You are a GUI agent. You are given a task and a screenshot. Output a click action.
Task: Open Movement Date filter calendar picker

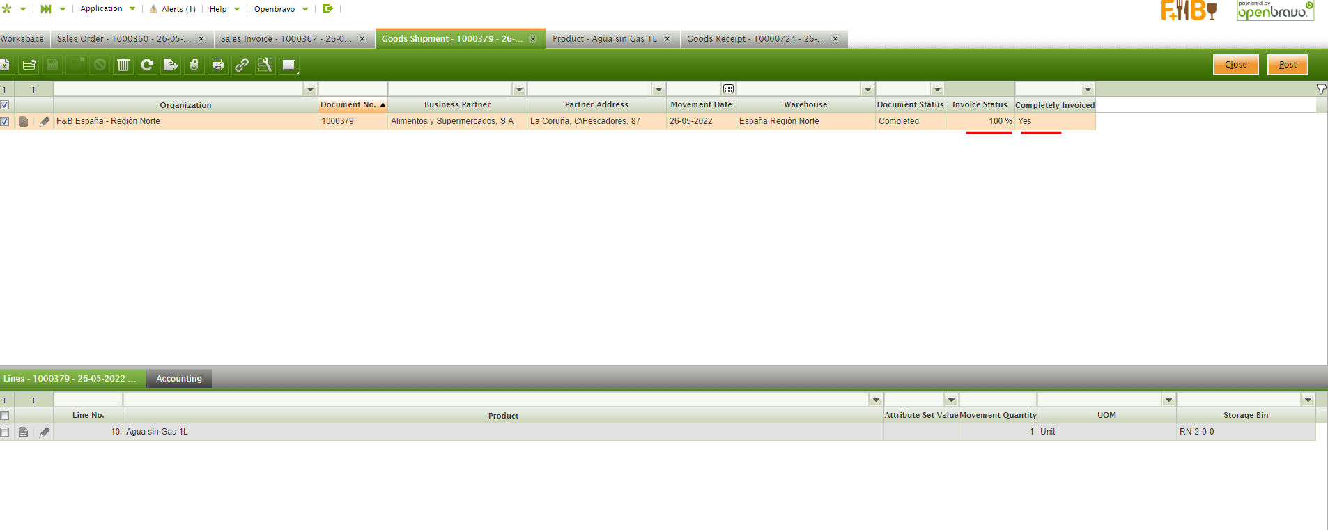coord(728,89)
